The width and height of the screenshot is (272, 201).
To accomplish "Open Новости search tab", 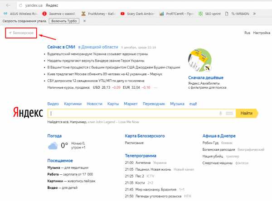I will pos(94,104).
